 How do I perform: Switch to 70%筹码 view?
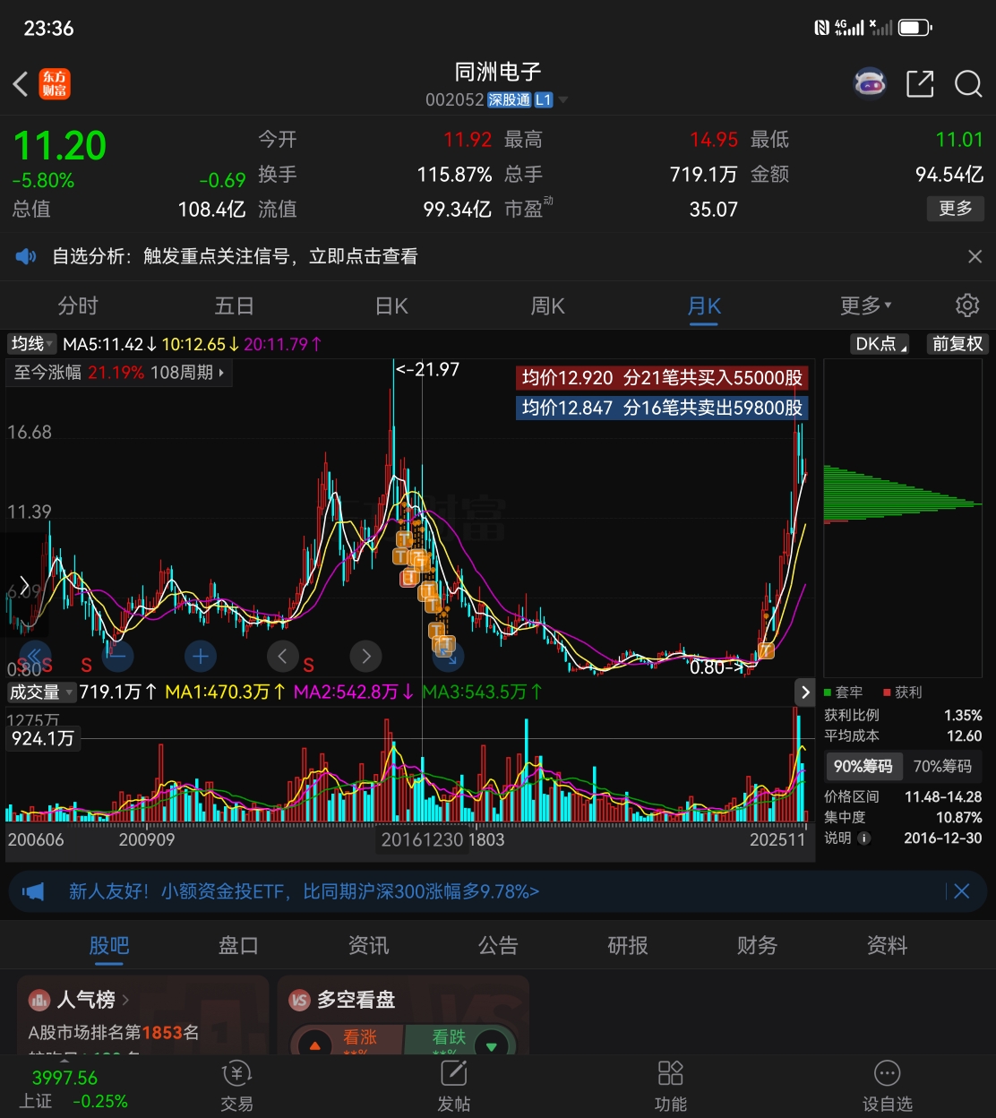(942, 766)
